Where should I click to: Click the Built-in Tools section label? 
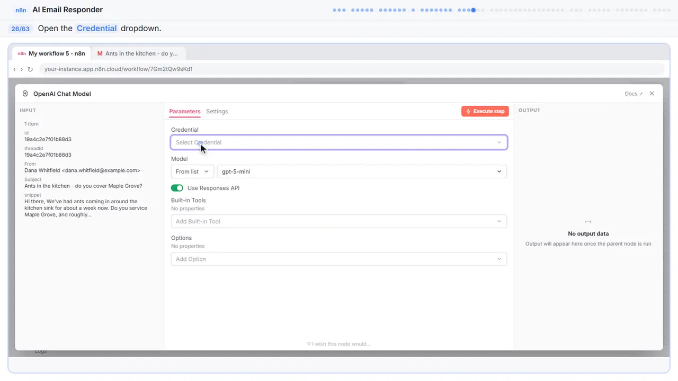pos(189,200)
